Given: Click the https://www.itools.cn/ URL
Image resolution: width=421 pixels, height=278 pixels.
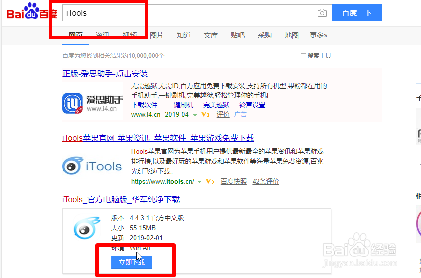Looking at the screenshot, I should (162, 182).
